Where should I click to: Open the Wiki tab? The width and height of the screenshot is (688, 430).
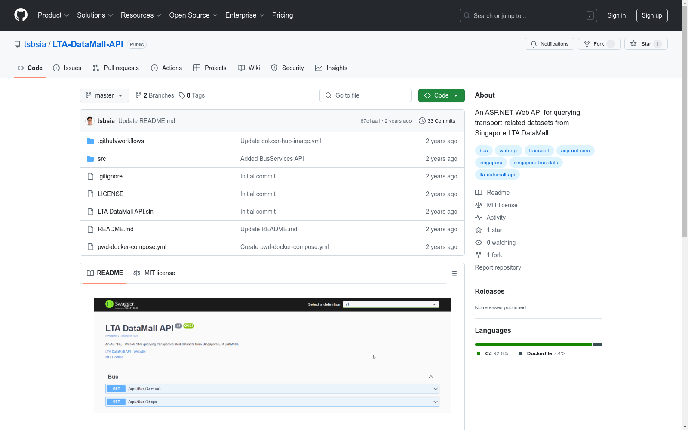pos(249,68)
